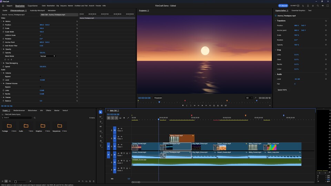Add a marker in Program monitor
Image resolution: width=331 pixels, height=186 pixels.
point(183,105)
